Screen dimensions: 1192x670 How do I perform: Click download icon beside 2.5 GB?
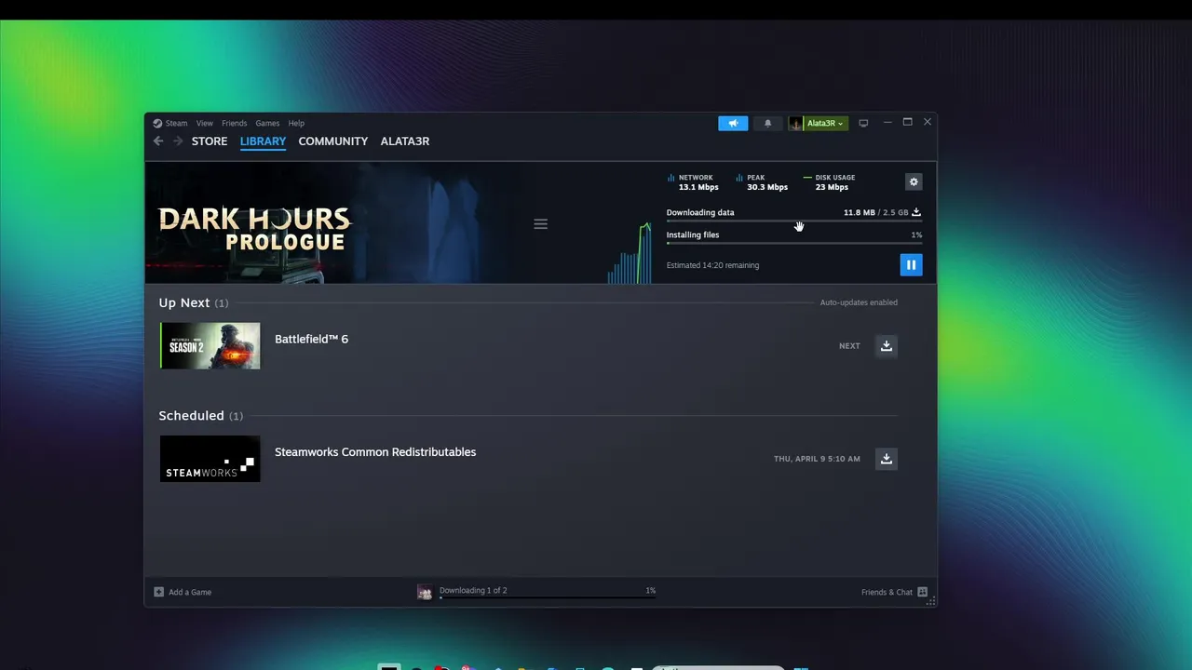coord(916,212)
